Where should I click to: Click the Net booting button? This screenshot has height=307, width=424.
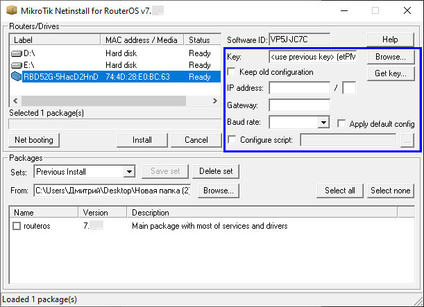[x=34, y=140]
